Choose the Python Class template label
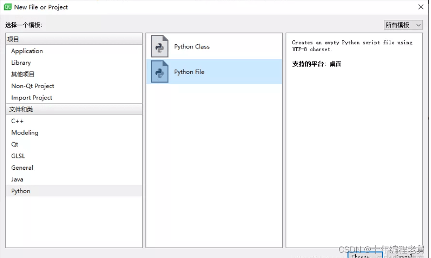The height and width of the screenshot is (258, 431). [192, 47]
